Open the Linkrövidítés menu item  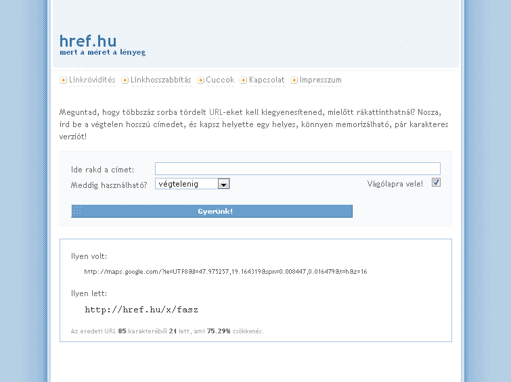tap(92, 80)
